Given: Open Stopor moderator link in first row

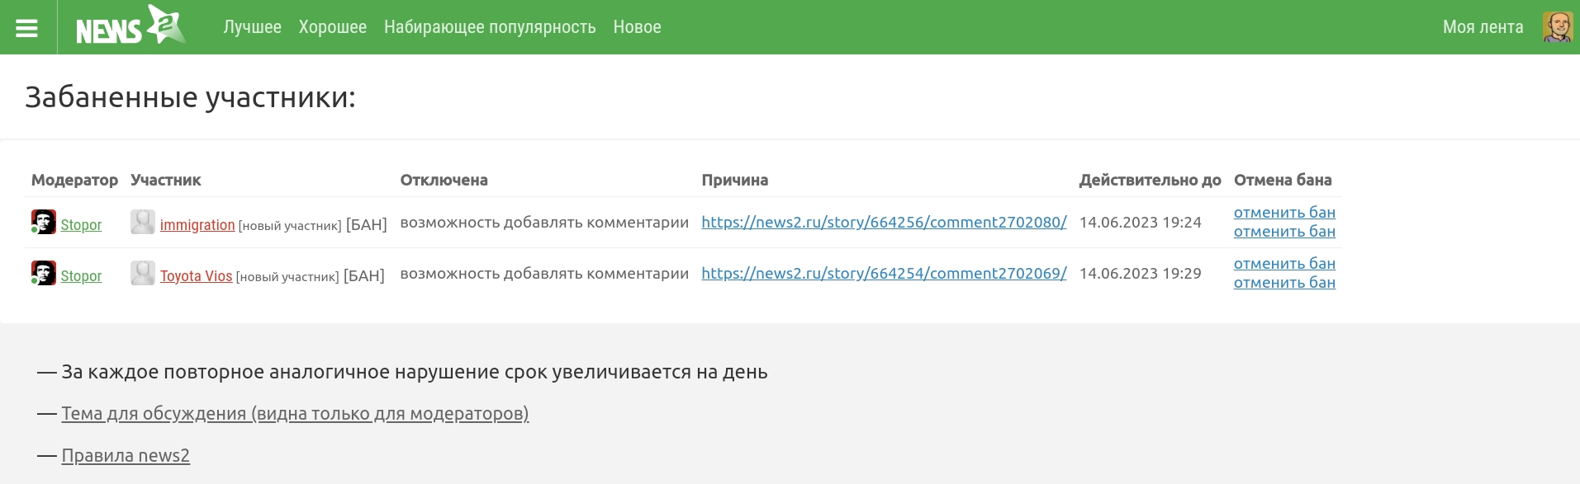Looking at the screenshot, I should (81, 225).
